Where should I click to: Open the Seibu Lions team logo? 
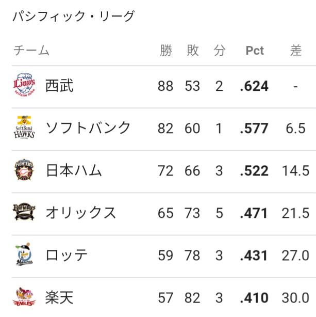(24, 85)
